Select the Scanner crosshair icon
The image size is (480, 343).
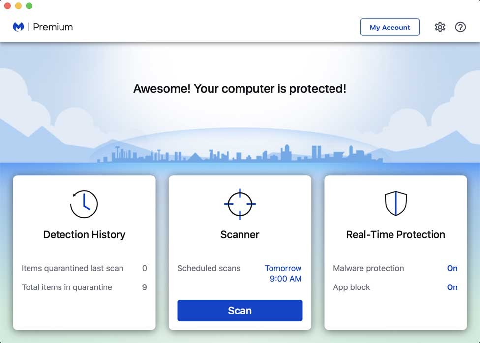(x=240, y=203)
